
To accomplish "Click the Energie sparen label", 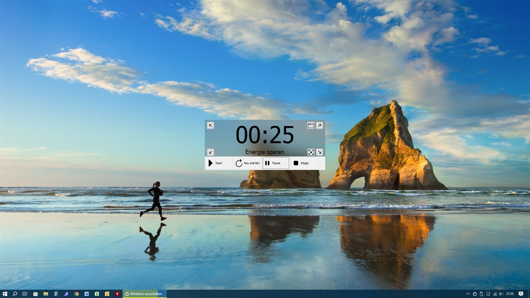I will pyautogui.click(x=265, y=152).
